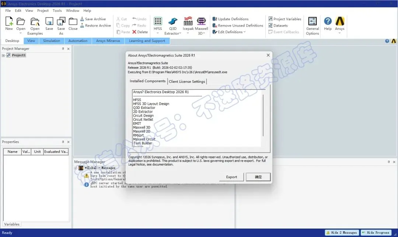
Task: Click the Help question mark icon
Action: pyautogui.click(x=328, y=21)
